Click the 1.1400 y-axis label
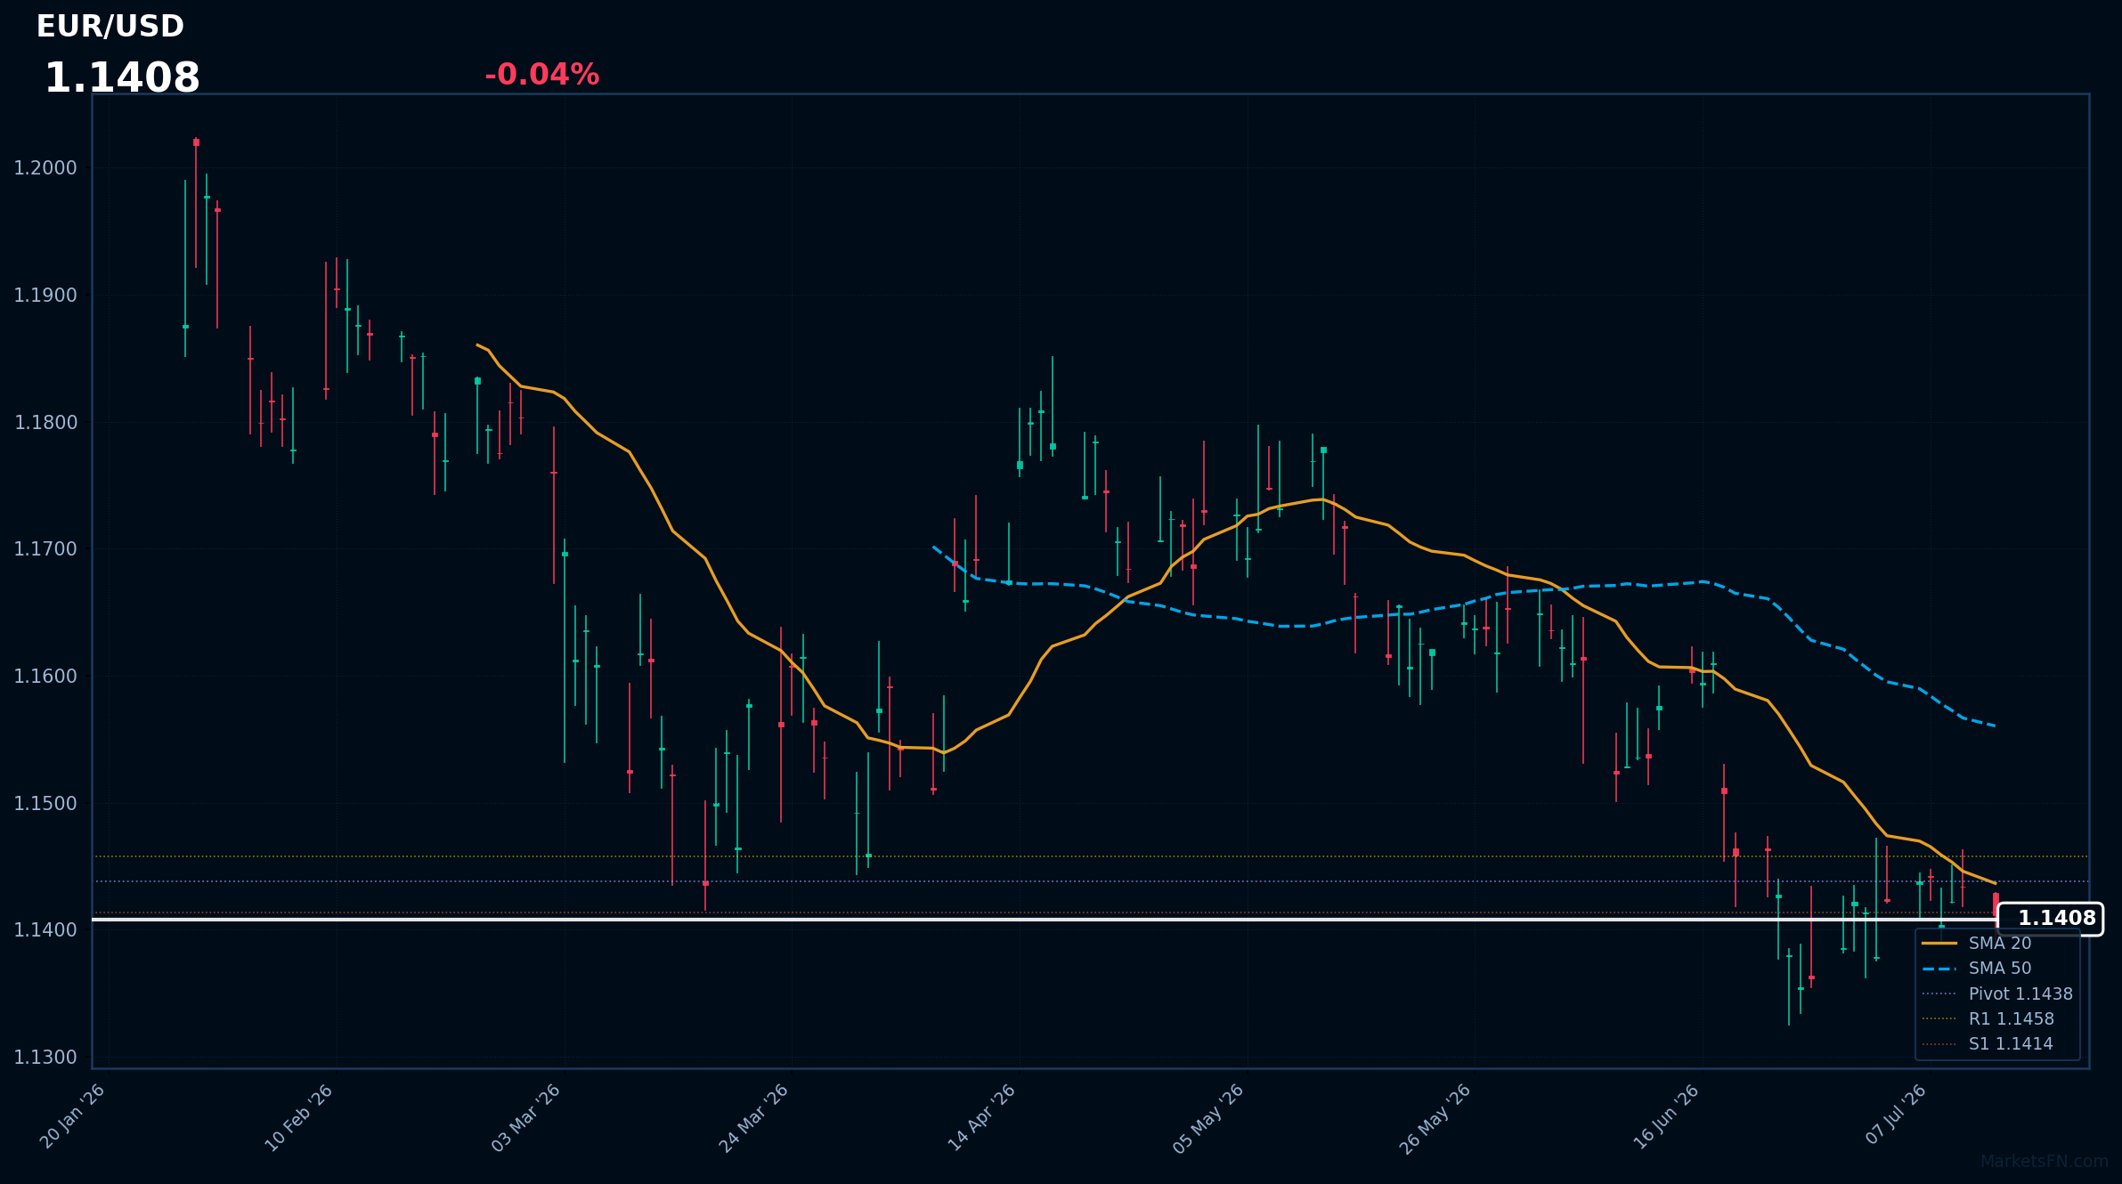 (x=45, y=930)
